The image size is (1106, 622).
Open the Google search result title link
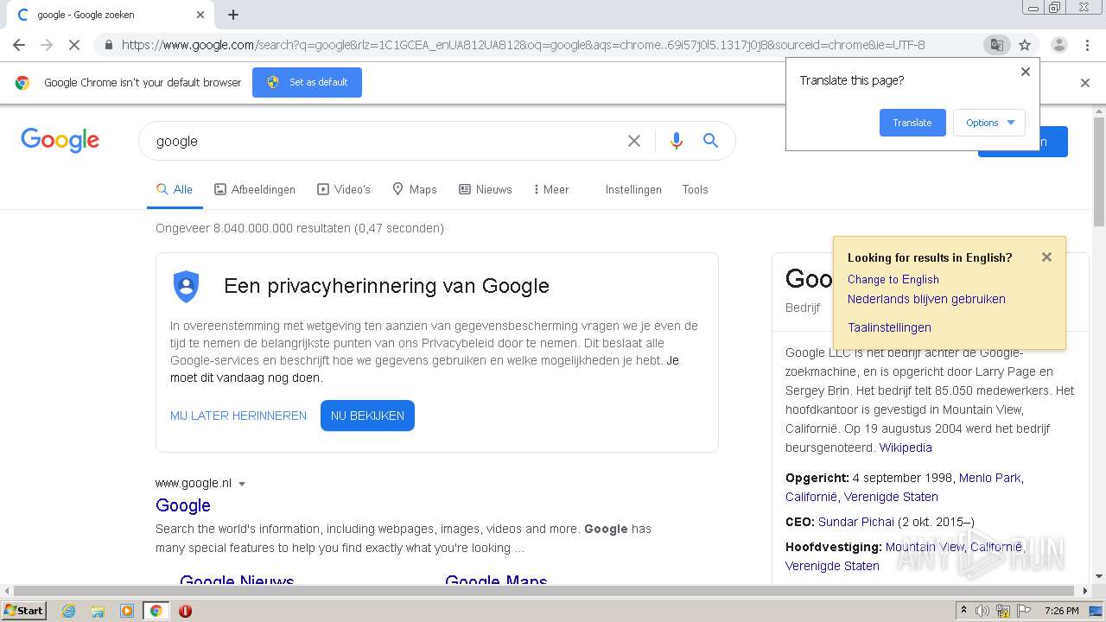pos(183,505)
